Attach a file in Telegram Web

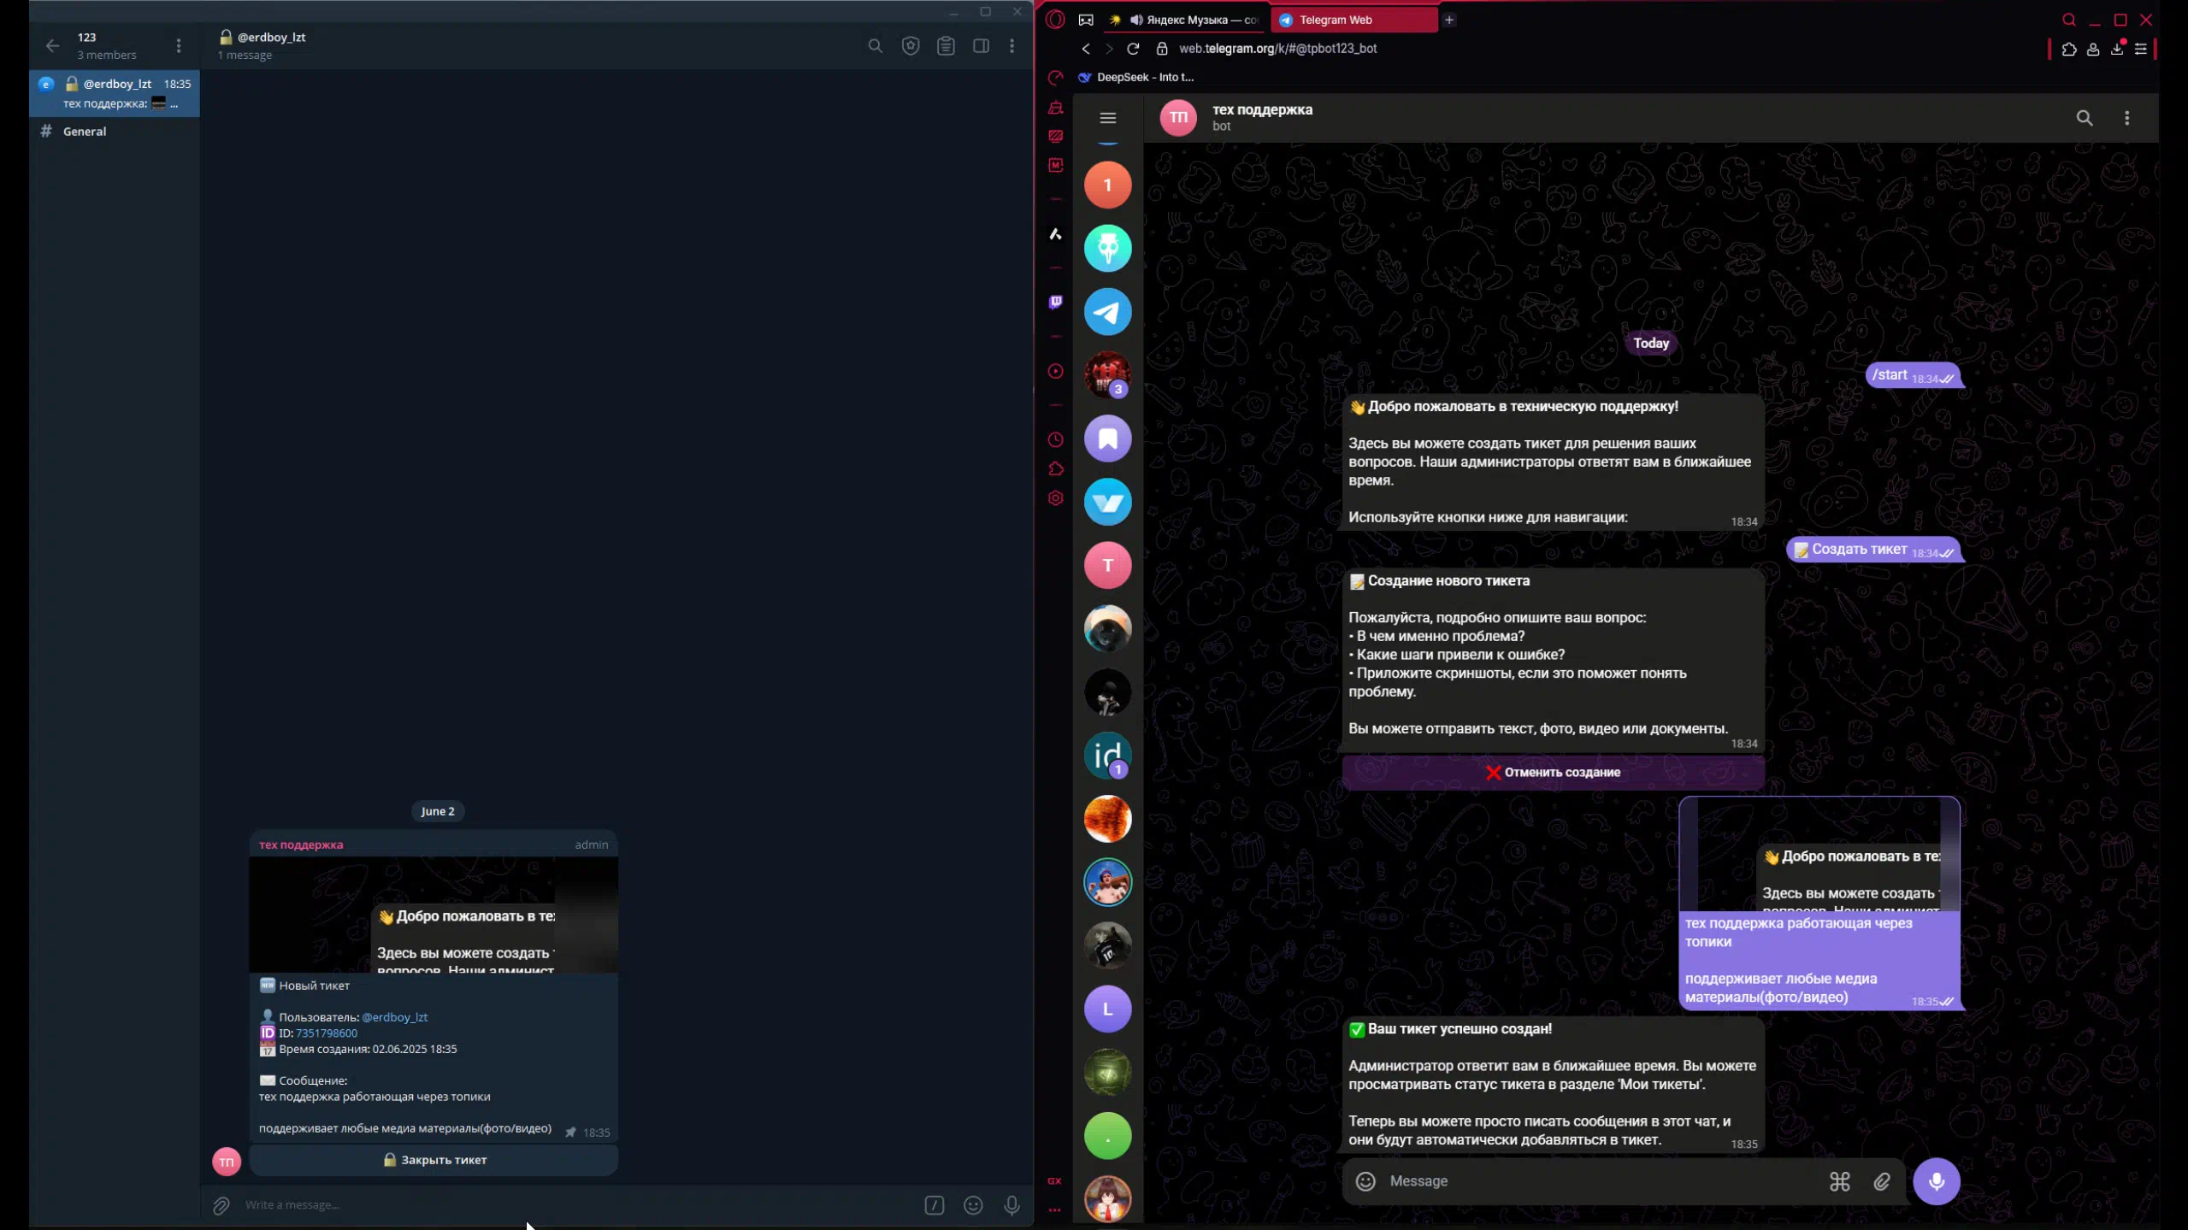[1882, 1181]
